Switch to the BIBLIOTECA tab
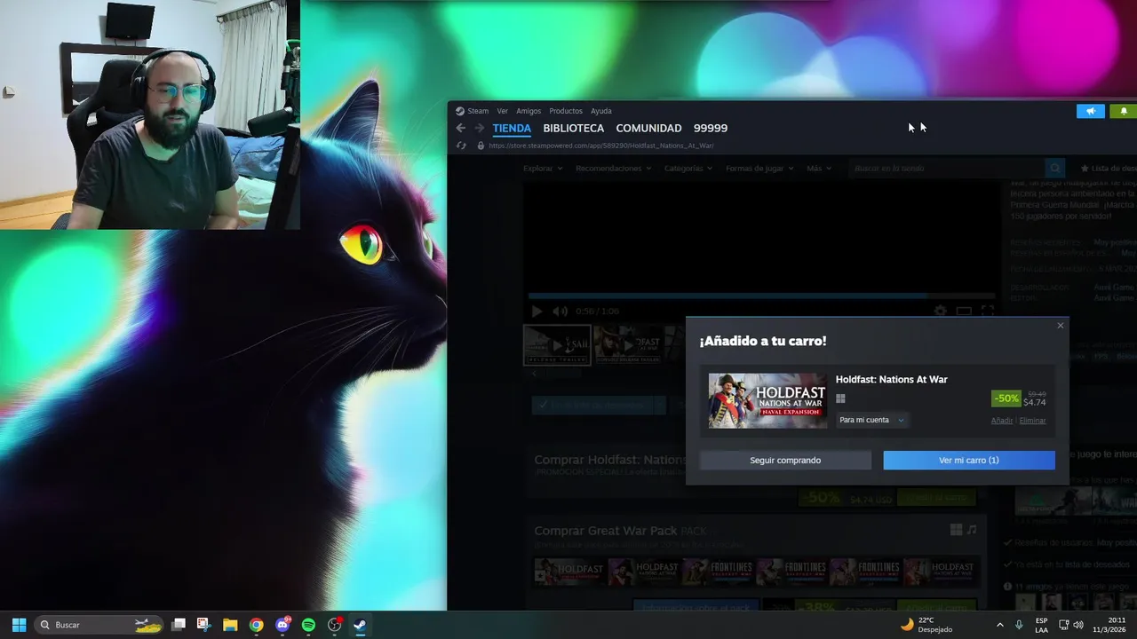 [574, 128]
